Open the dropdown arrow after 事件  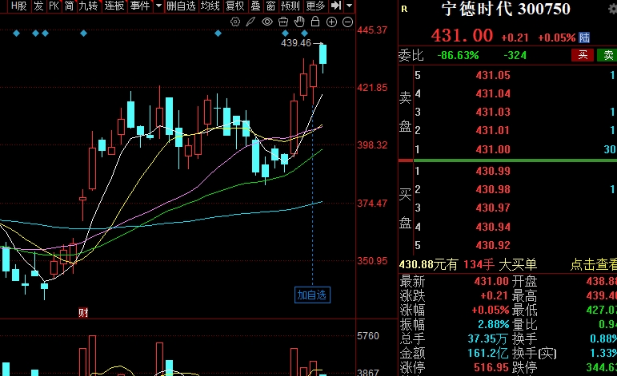point(158,6)
